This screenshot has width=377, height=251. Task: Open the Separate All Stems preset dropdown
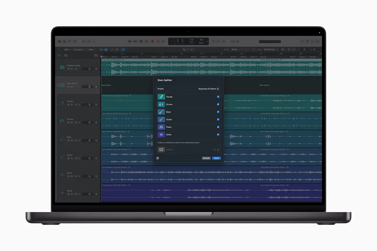tap(209, 89)
